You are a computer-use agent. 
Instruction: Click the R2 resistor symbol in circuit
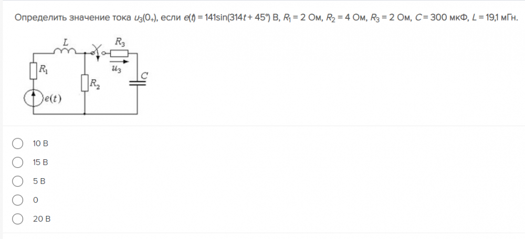pos(85,83)
